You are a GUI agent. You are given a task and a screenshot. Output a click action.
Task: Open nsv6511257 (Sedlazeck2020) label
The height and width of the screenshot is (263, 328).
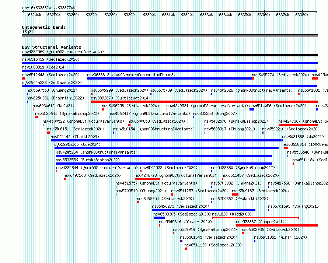(x=200, y=191)
